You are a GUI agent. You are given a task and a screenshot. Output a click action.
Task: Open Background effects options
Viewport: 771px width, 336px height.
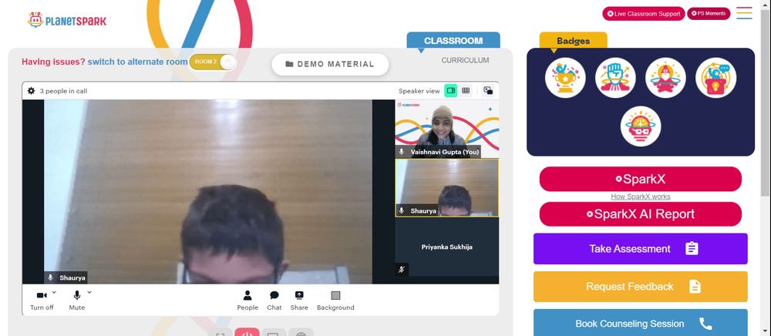pyautogui.click(x=335, y=300)
